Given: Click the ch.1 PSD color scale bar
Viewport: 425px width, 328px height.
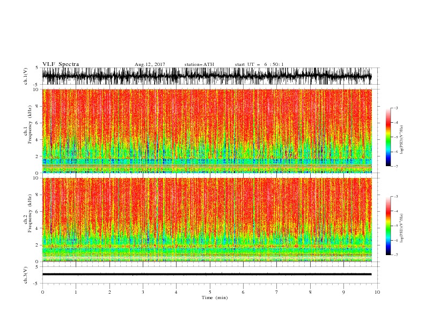Looking at the screenshot, I should (x=388, y=137).
